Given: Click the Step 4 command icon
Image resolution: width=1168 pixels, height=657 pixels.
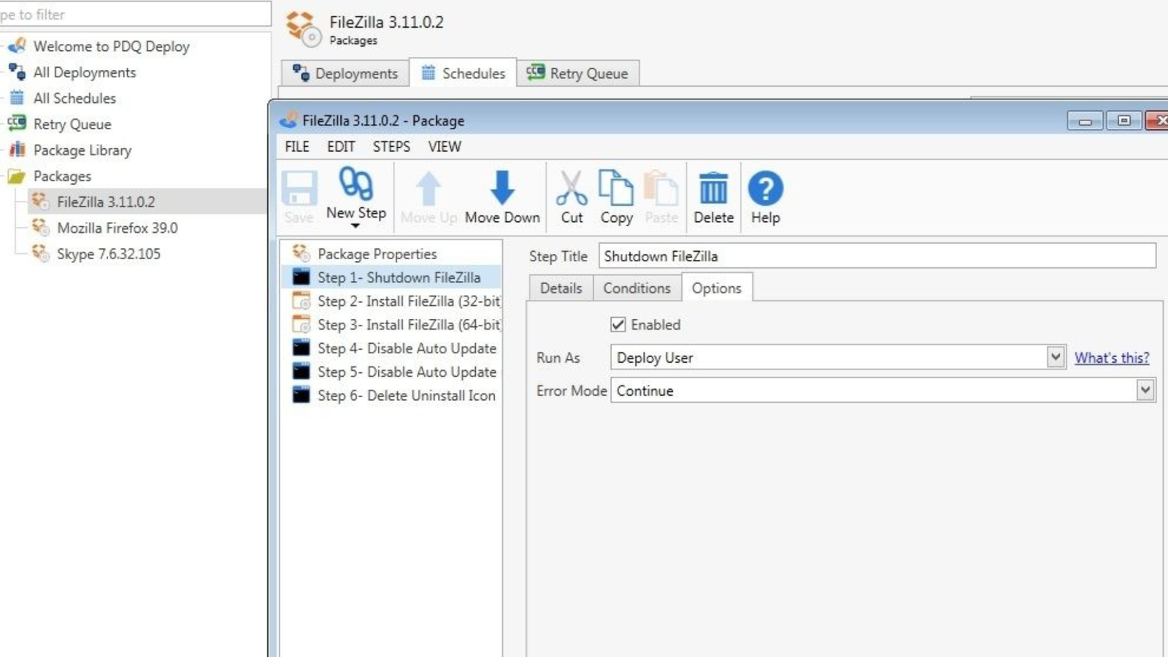Looking at the screenshot, I should pos(301,347).
